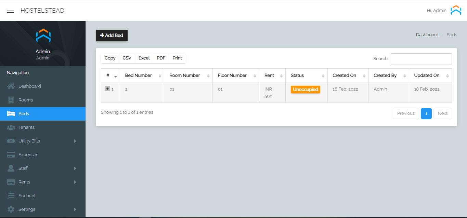Export the table as PDF
This screenshot has width=467, height=218.
[x=161, y=58]
